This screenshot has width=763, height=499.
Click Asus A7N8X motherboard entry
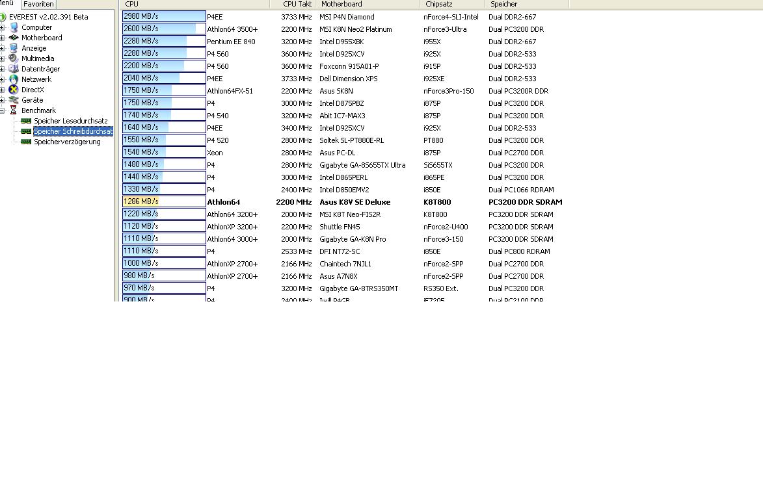(339, 277)
